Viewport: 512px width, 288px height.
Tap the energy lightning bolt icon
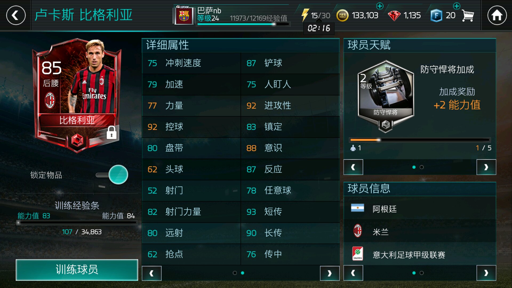[x=305, y=15]
